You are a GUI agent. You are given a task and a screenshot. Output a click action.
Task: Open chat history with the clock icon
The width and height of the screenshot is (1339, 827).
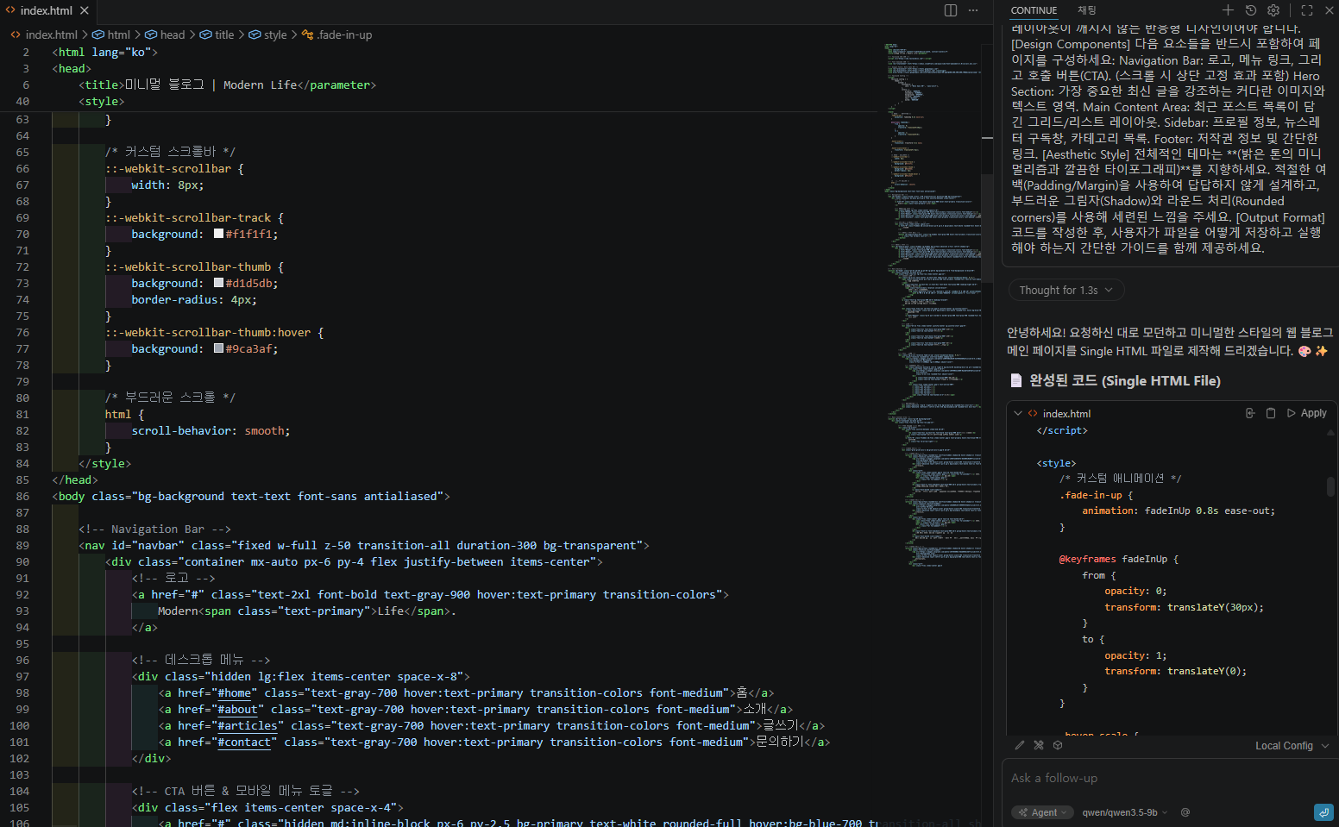point(1251,10)
